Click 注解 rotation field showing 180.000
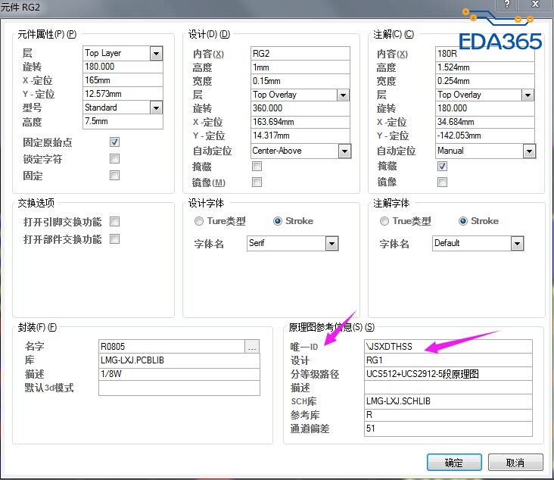This screenshot has height=480, width=554. pyautogui.click(x=484, y=108)
